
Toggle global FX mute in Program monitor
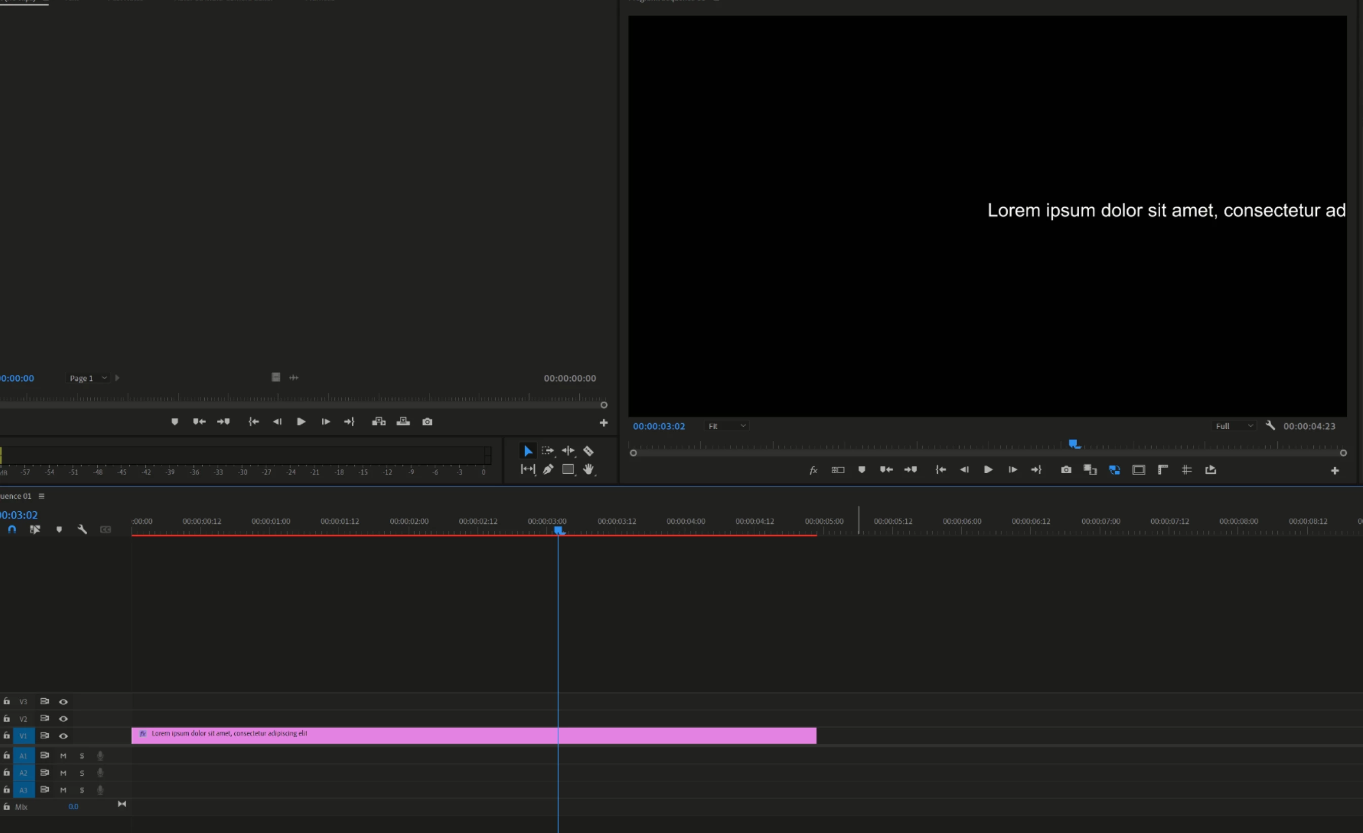tap(813, 470)
